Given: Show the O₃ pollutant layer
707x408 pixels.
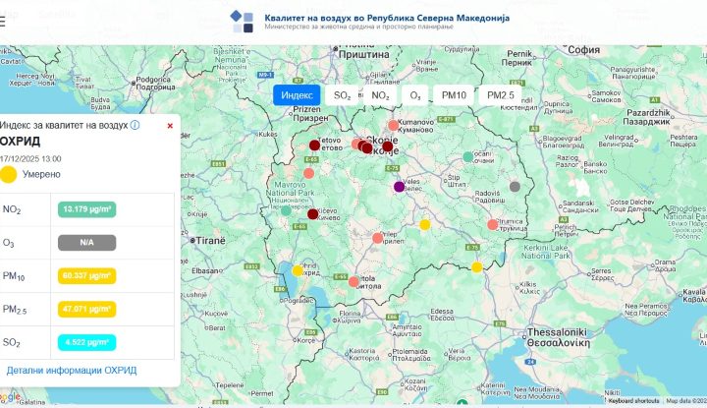Looking at the screenshot, I should 415,95.
